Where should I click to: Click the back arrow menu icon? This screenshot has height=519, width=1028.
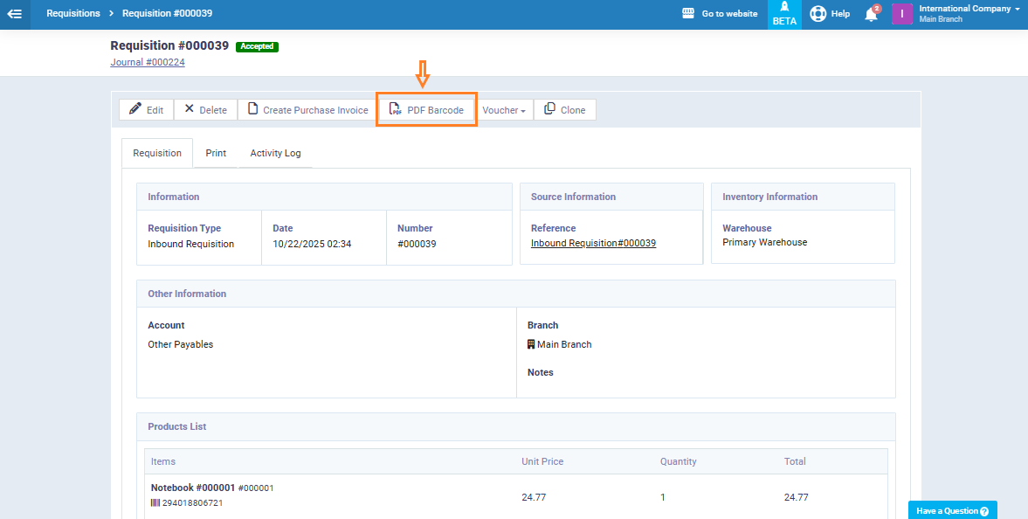tap(15, 14)
